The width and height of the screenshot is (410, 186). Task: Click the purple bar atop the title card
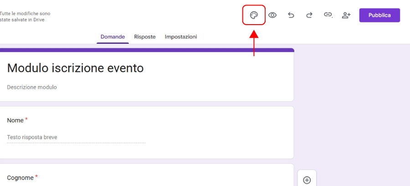tap(147, 50)
